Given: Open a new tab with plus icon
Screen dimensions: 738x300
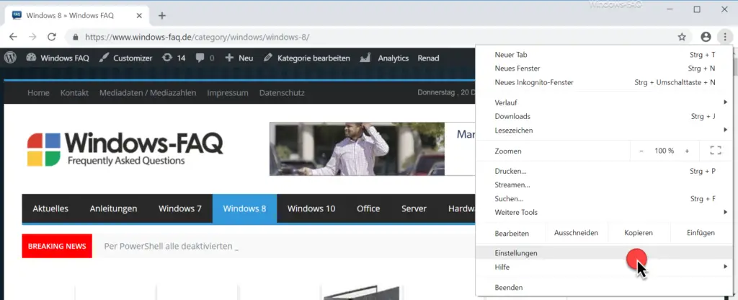Looking at the screenshot, I should (x=162, y=16).
